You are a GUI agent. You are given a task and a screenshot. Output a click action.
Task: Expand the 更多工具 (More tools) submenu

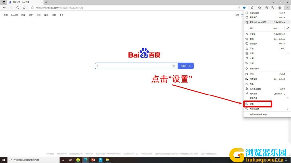click(267, 98)
